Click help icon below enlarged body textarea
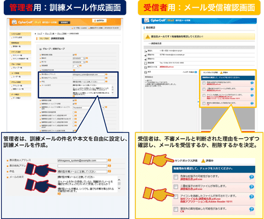Viewport: 264px width, 219px height. tap(59, 194)
